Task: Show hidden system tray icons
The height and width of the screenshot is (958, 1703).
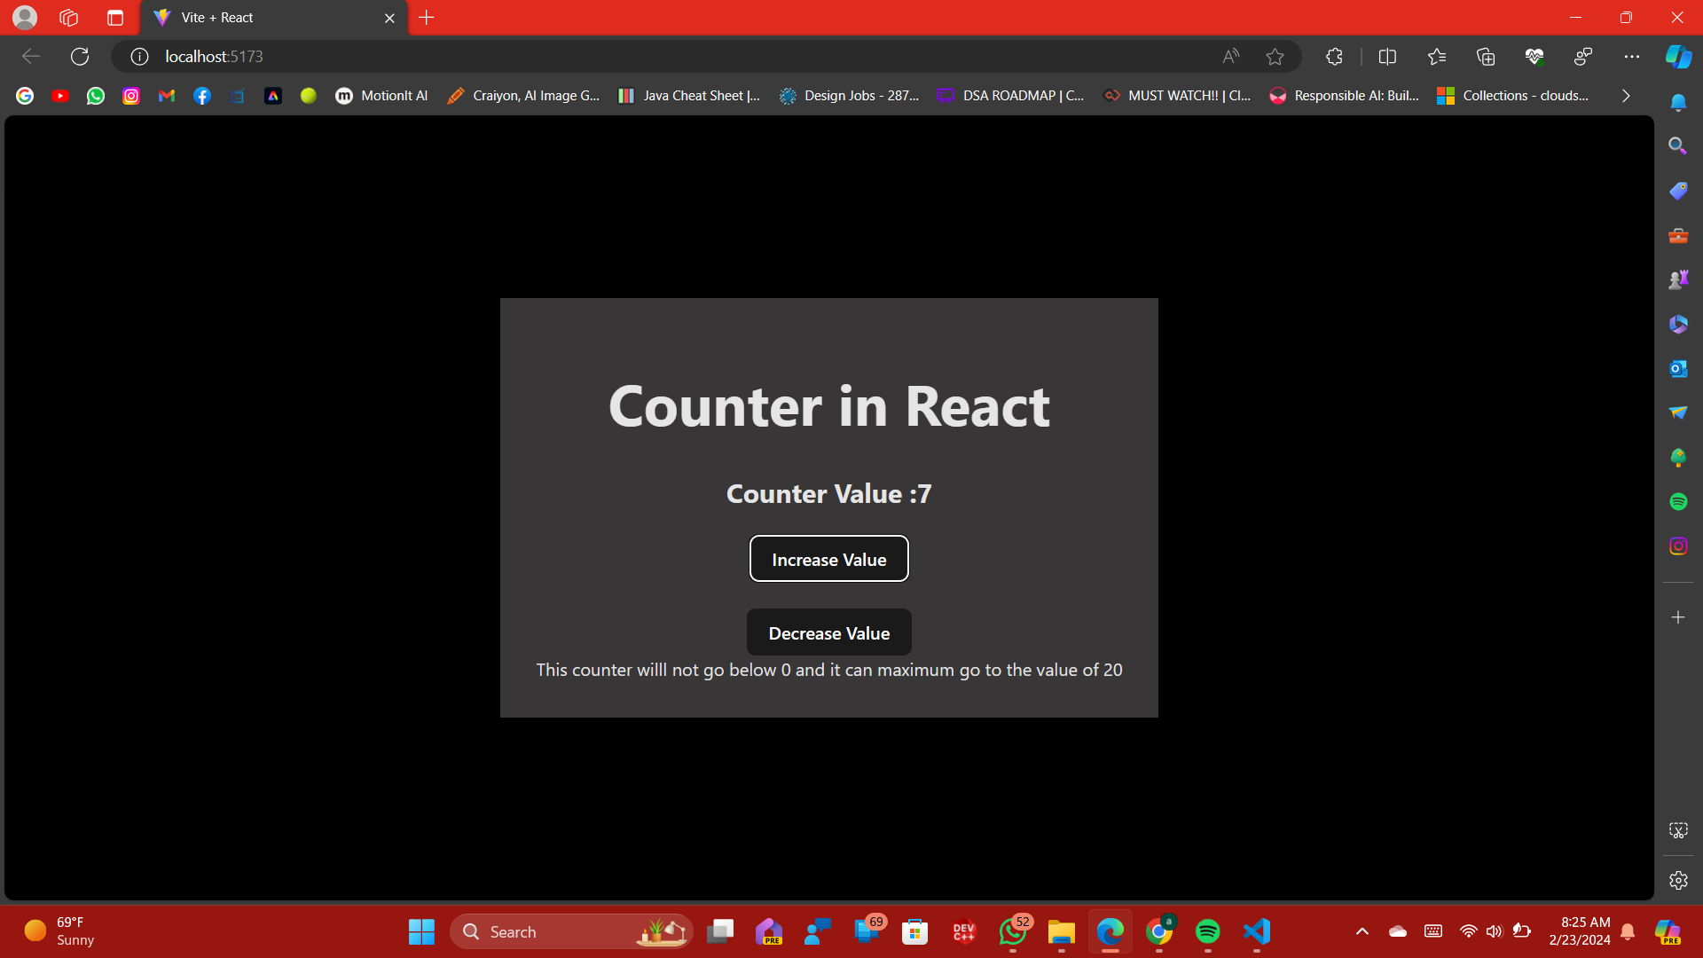Action: click(1362, 931)
